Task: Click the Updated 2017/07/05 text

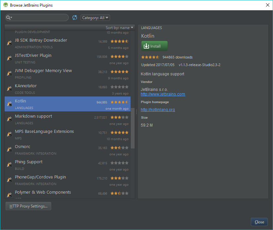Action: 158,65
